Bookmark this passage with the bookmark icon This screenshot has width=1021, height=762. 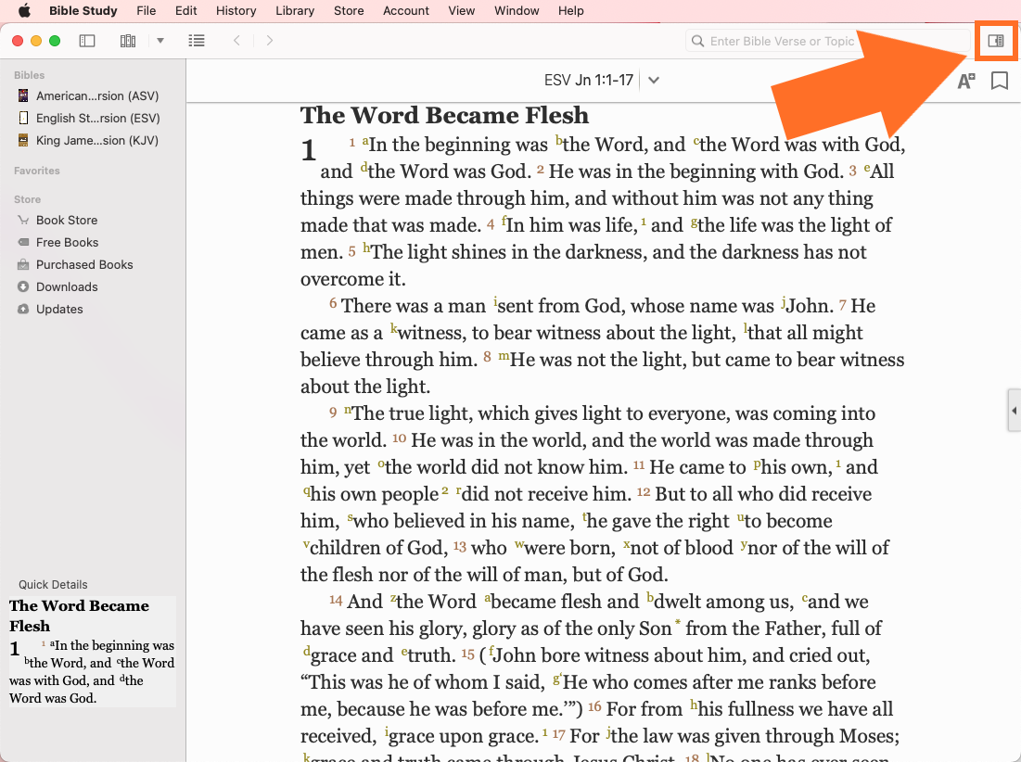click(x=1000, y=81)
